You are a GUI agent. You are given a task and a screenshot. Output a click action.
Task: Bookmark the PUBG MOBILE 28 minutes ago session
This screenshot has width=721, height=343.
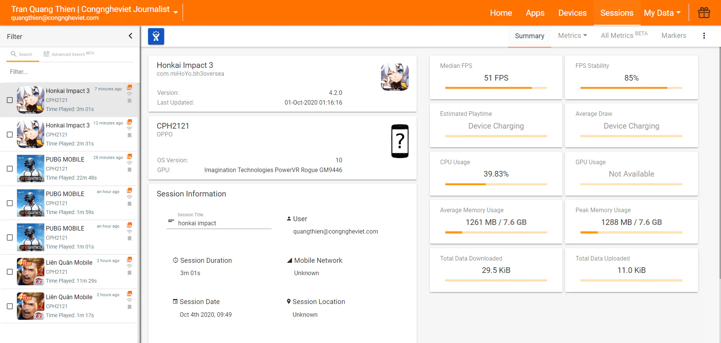(x=130, y=170)
